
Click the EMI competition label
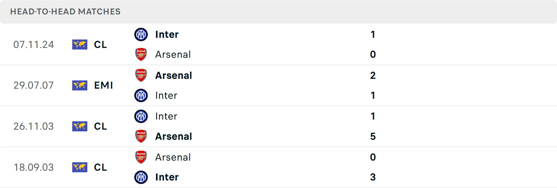point(104,85)
